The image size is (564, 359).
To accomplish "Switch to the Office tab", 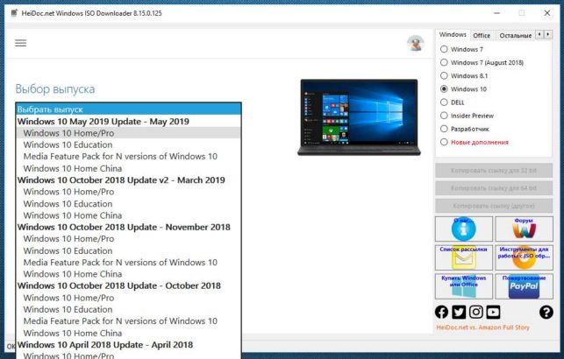I will point(482,35).
